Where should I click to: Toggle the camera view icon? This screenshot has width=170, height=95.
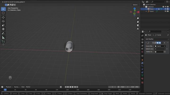[138, 25]
